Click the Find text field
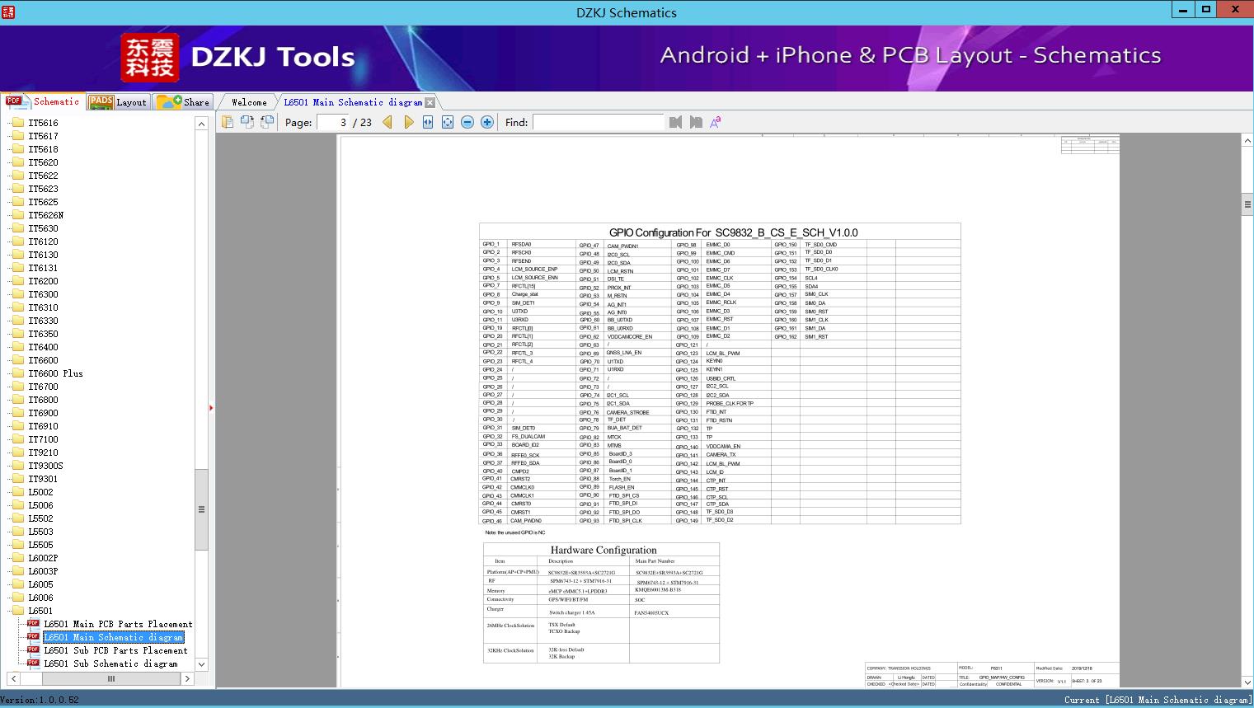This screenshot has width=1254, height=708. click(598, 122)
